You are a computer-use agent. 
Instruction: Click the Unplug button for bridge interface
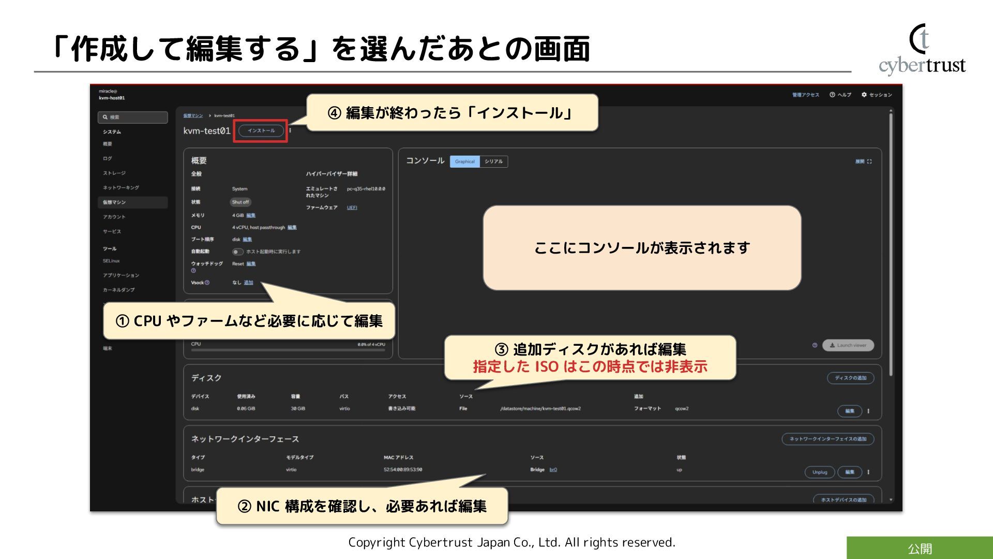pos(820,472)
